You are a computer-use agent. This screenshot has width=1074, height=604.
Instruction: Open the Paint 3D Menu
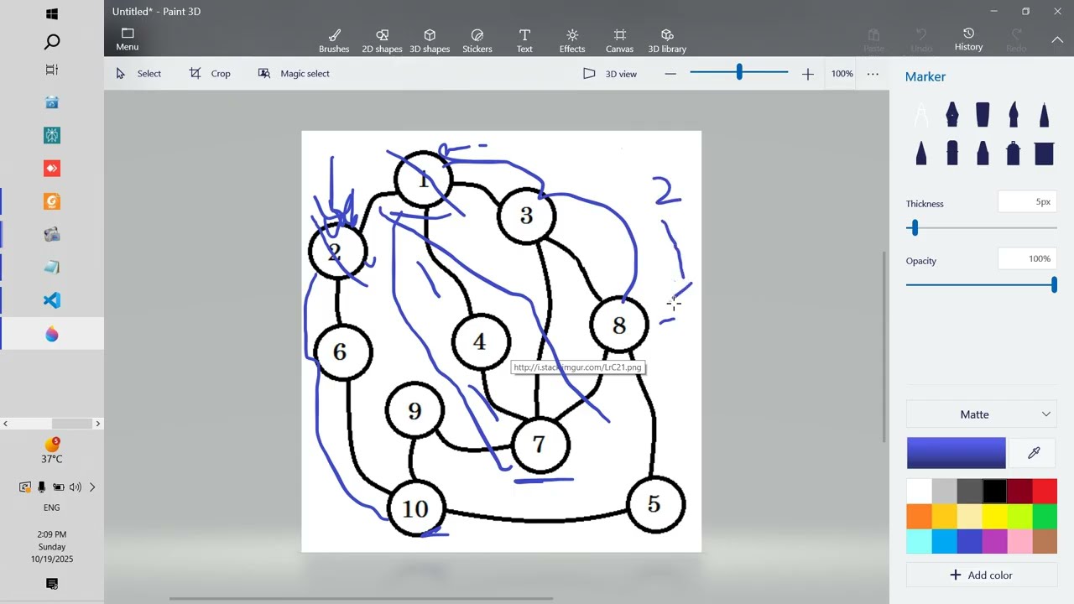point(128,39)
